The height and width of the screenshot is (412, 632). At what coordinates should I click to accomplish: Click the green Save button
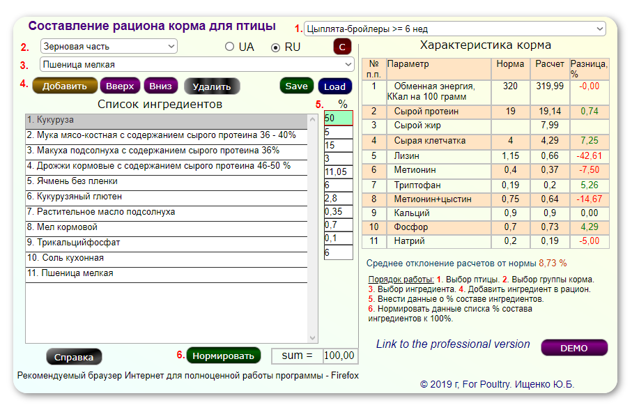[296, 86]
